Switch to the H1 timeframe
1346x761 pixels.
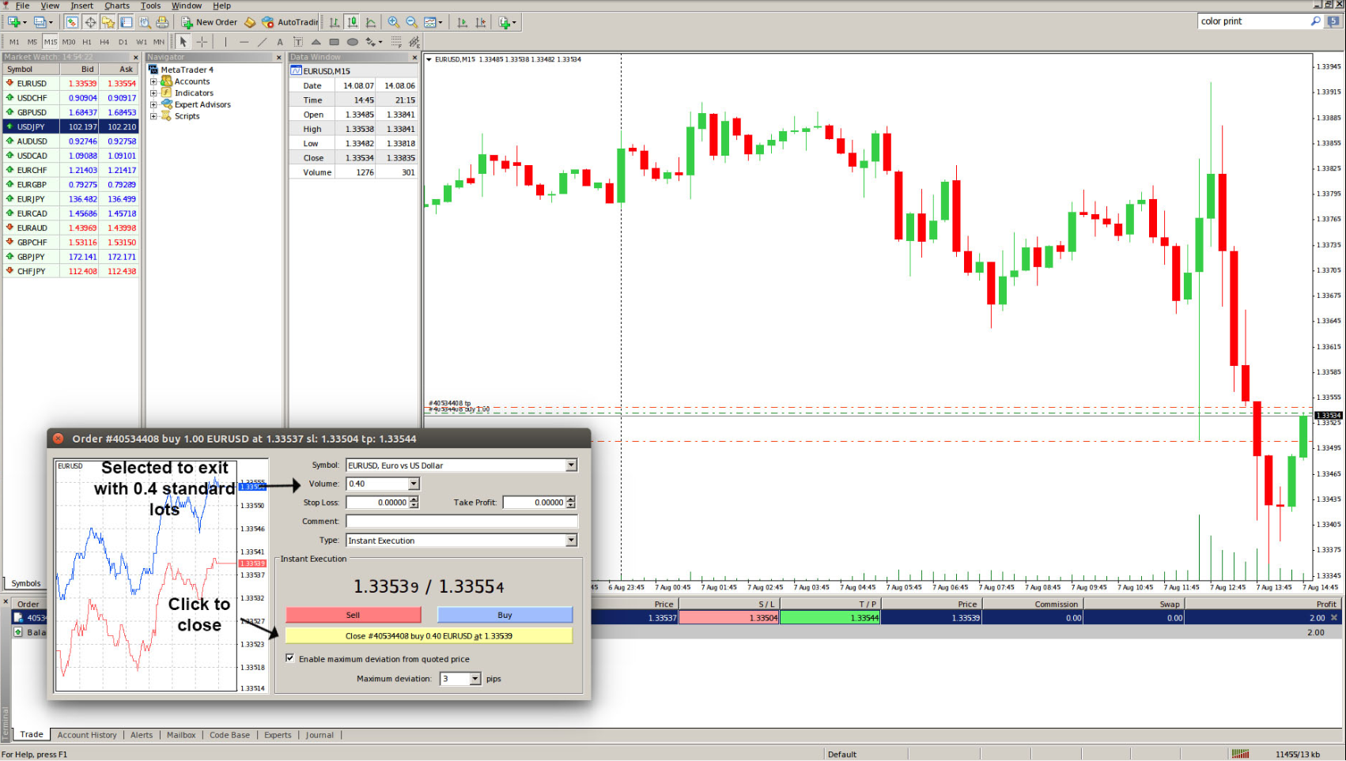tap(87, 42)
